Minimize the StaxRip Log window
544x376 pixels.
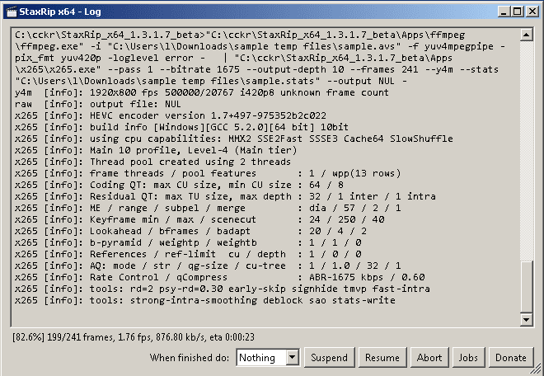504,12
